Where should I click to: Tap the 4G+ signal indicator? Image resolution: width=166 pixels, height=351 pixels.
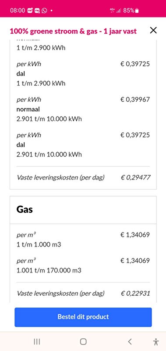(112, 10)
